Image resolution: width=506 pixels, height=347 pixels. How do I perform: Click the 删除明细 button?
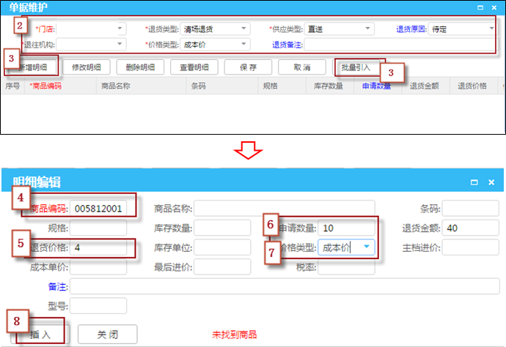pyautogui.click(x=140, y=67)
